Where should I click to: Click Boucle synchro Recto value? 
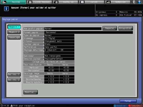click(52, 82)
